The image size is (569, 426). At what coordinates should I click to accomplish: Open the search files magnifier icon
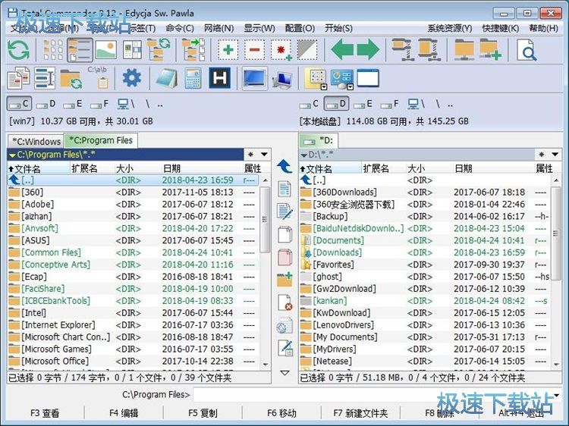tap(527, 50)
